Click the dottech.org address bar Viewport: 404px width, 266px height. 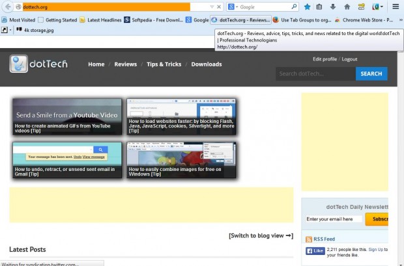point(106,7)
